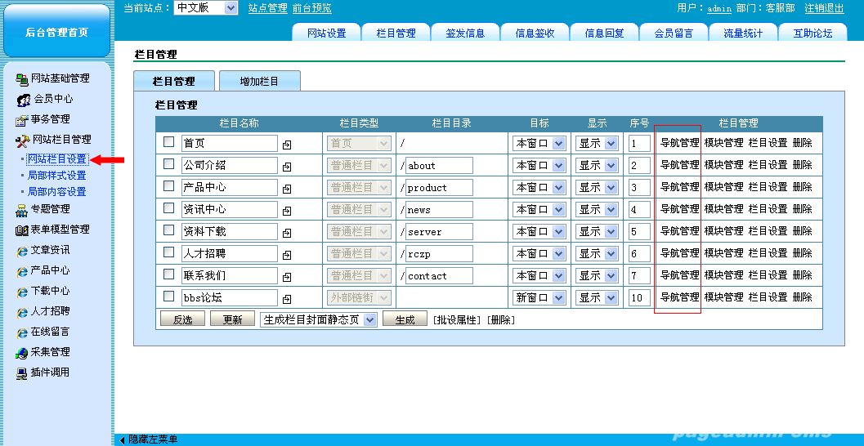Viewport: 864px width, 446px height.
Task: Select the bbs论坛 row checkbox
Action: point(169,297)
